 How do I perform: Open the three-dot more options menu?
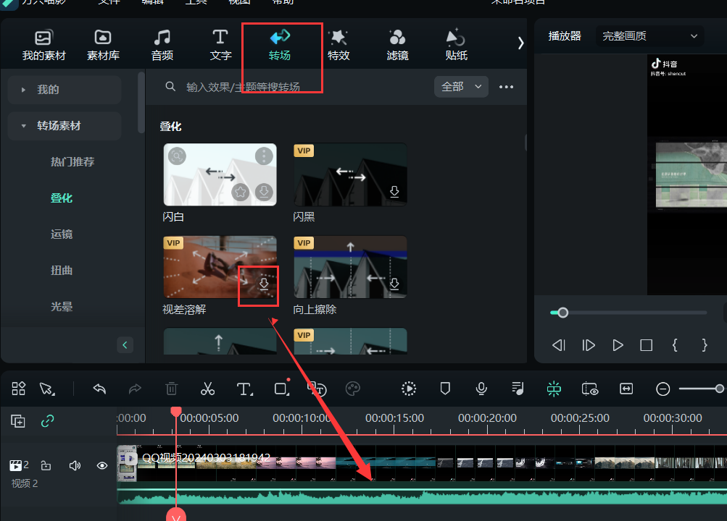coord(506,87)
